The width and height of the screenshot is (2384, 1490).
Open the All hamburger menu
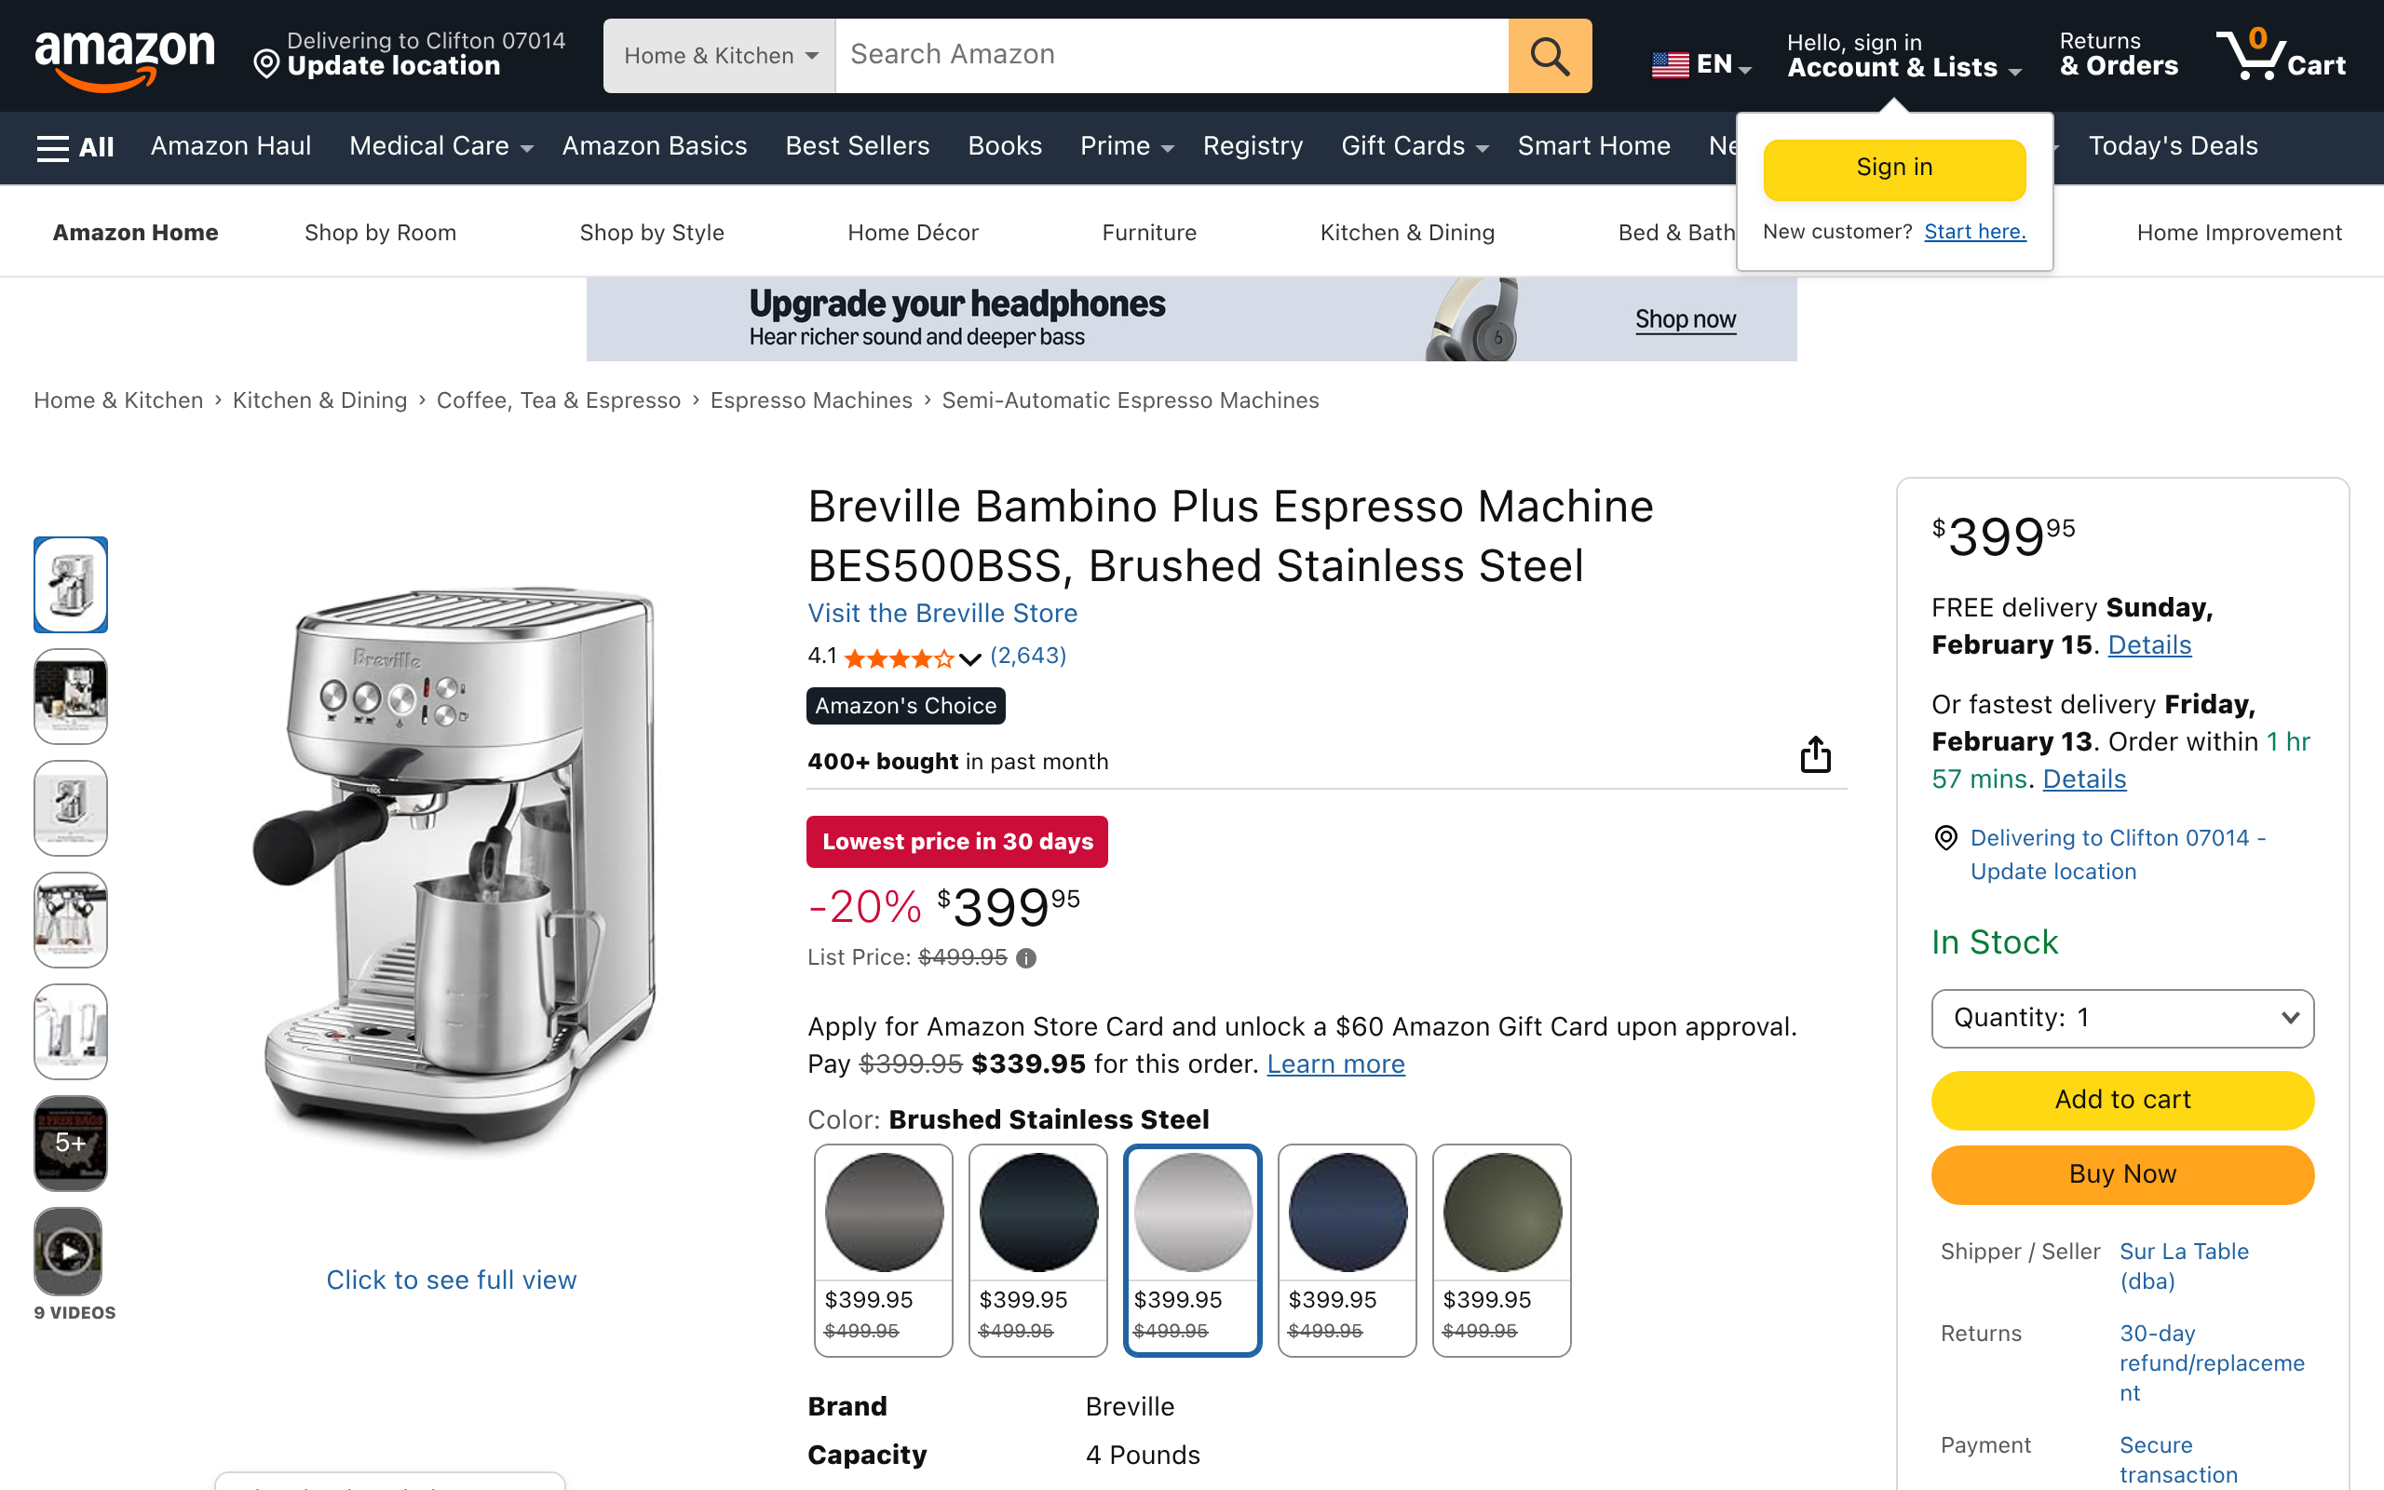[x=74, y=147]
